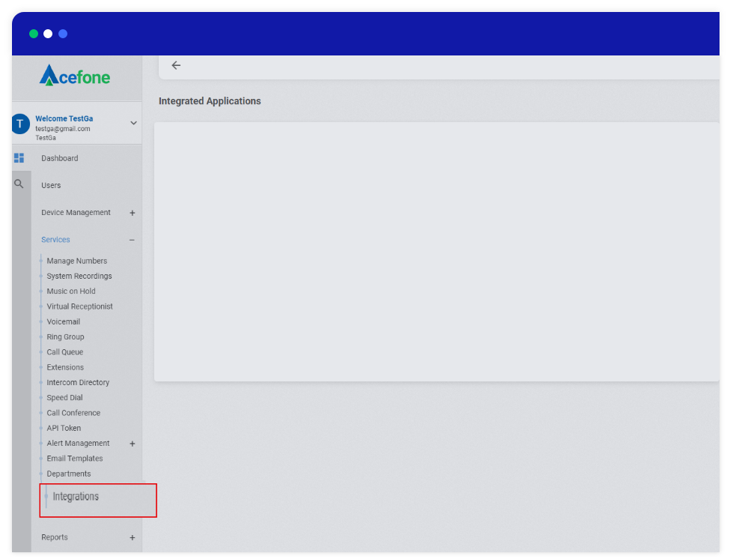Select System Recordings
Image resolution: width=730 pixels, height=559 pixels.
pos(79,277)
